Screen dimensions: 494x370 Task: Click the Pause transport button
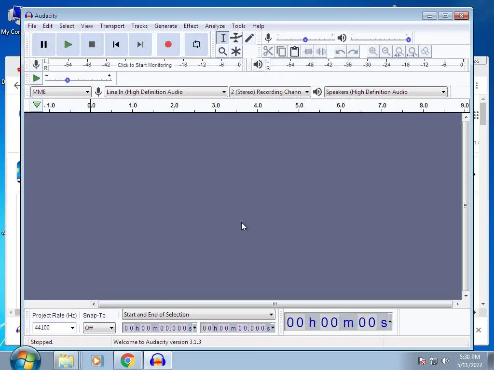(x=44, y=44)
